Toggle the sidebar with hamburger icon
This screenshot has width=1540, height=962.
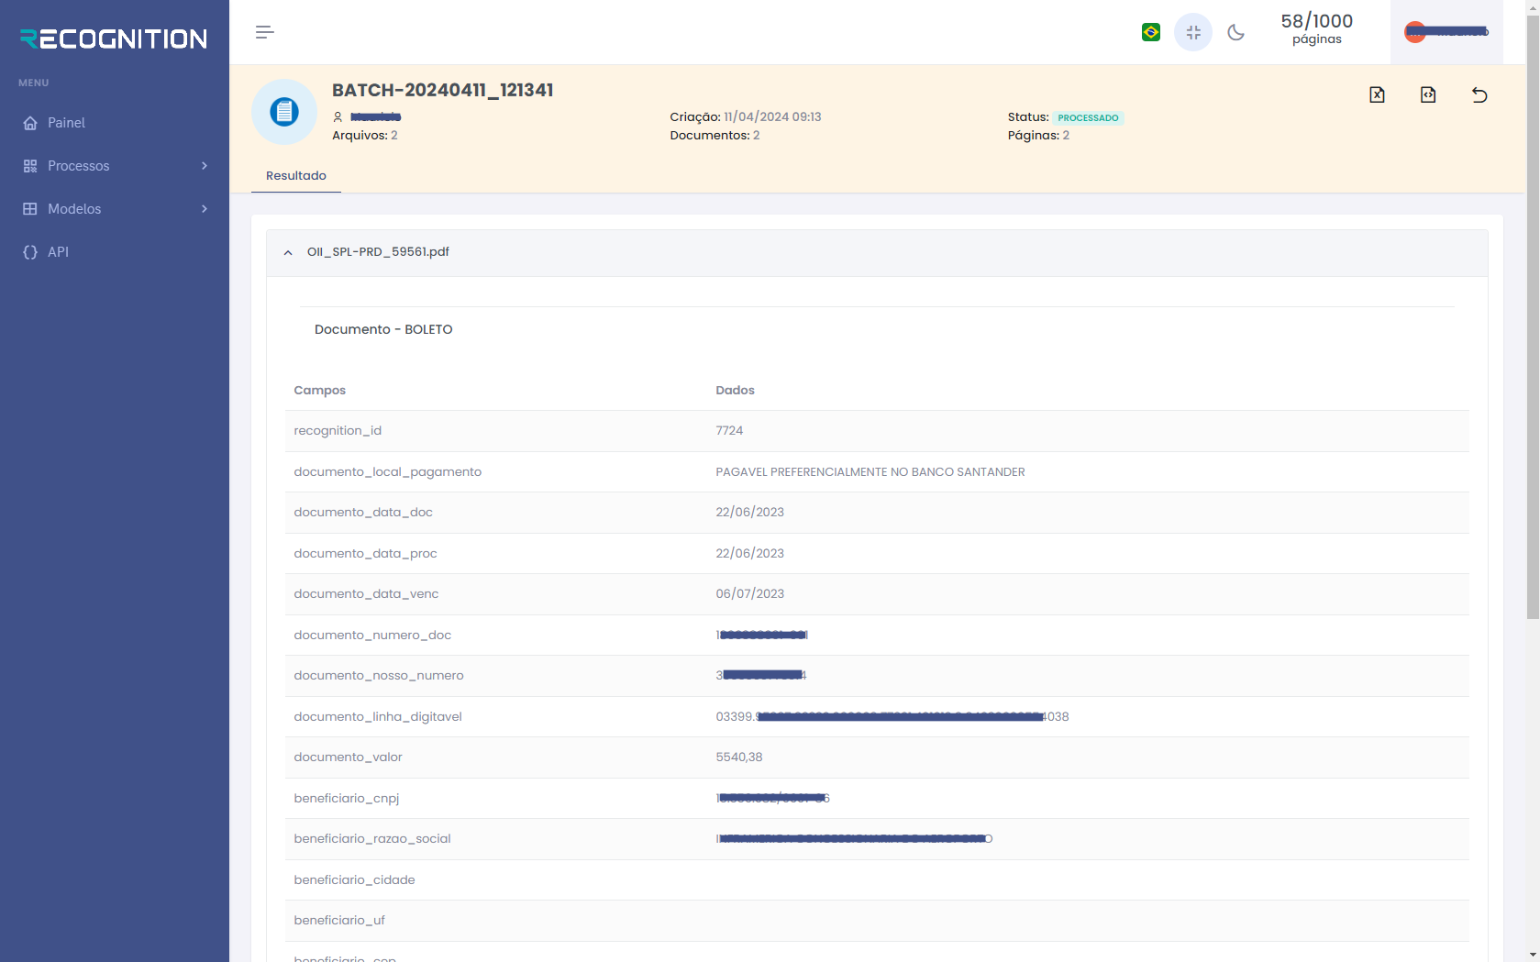(264, 32)
